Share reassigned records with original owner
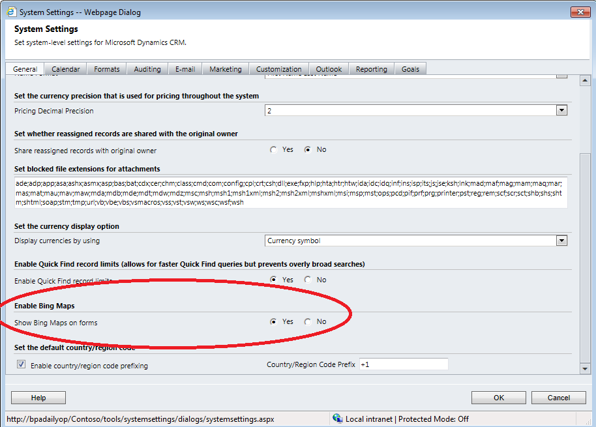This screenshot has height=427, width=596. 273,149
